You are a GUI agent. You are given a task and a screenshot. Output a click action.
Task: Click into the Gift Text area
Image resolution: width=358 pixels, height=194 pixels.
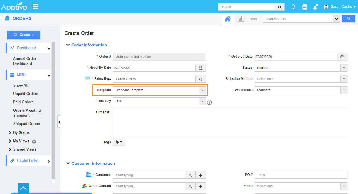229,122
